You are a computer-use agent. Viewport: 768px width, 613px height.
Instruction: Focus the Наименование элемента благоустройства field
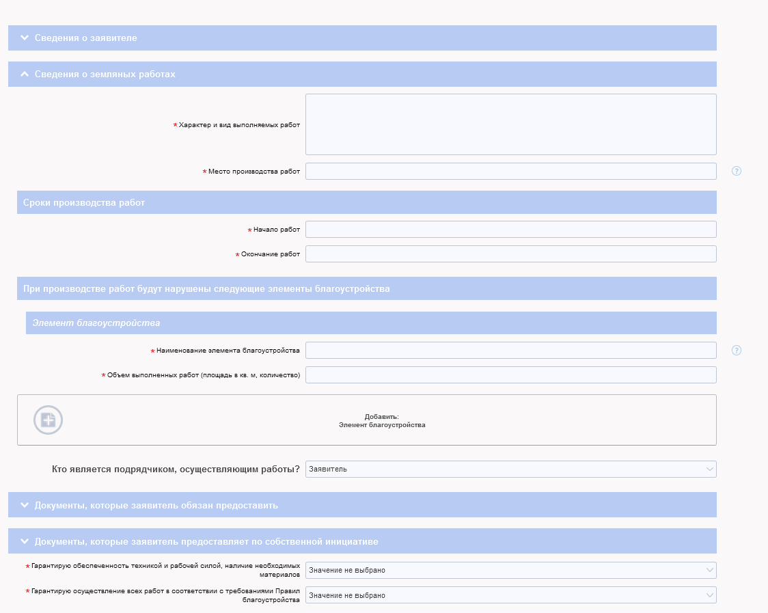[510, 351]
